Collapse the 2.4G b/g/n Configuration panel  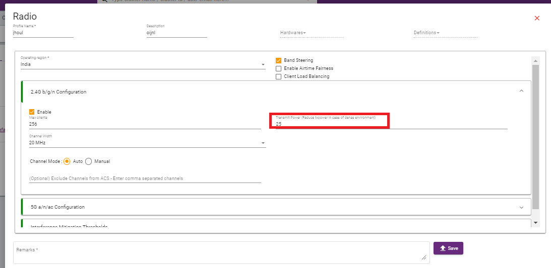[x=521, y=91]
